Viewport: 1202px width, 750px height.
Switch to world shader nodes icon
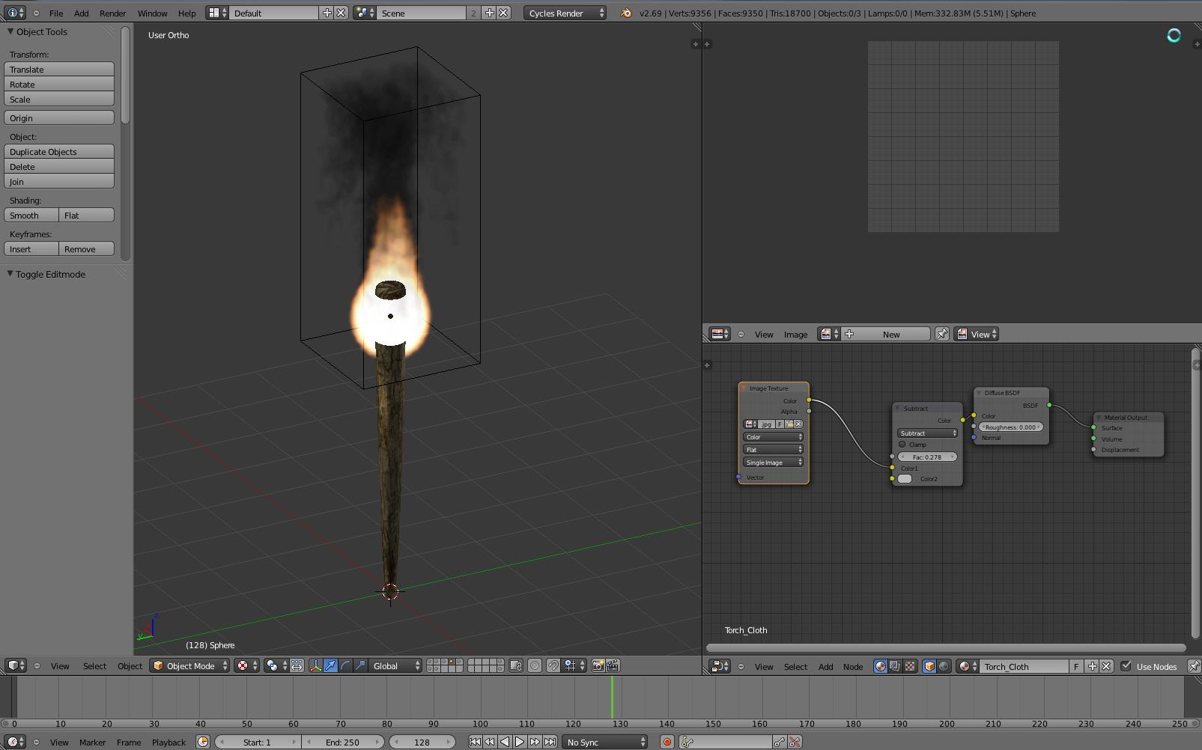[944, 666]
